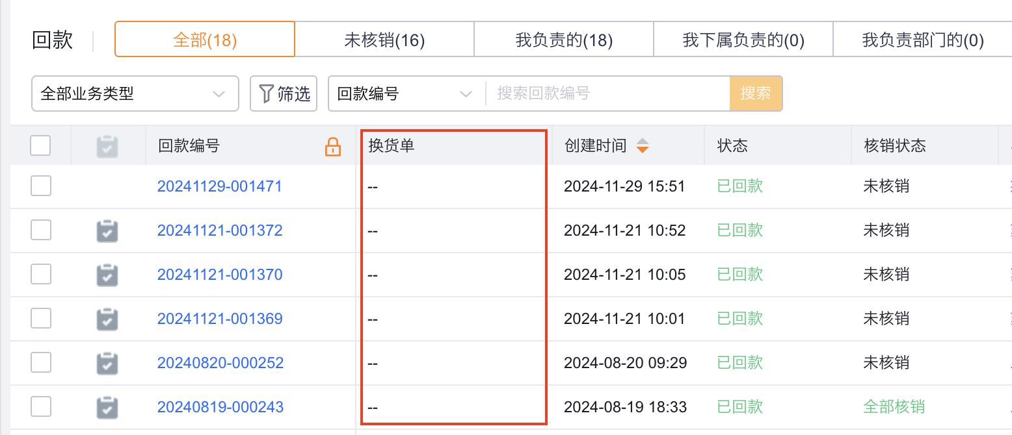
Task: Click clipboard icon in row 20241121-001370
Action: (x=107, y=275)
